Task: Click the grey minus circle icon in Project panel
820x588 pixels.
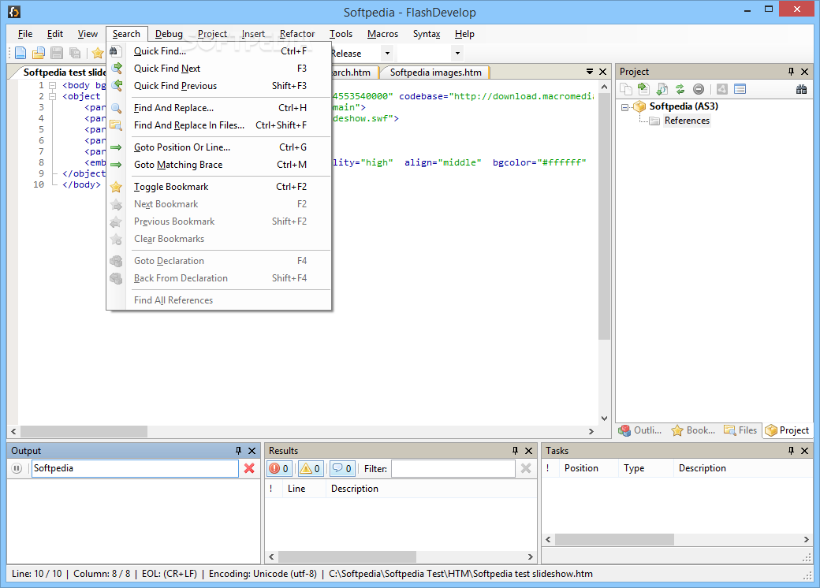Action: (698, 89)
